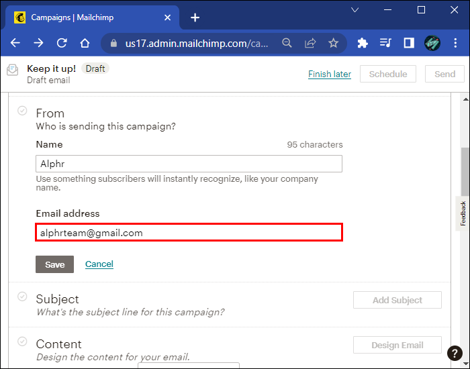Viewport: 470px width, 369px height.
Task: Click the scrollbar up arrow
Action: (465, 99)
